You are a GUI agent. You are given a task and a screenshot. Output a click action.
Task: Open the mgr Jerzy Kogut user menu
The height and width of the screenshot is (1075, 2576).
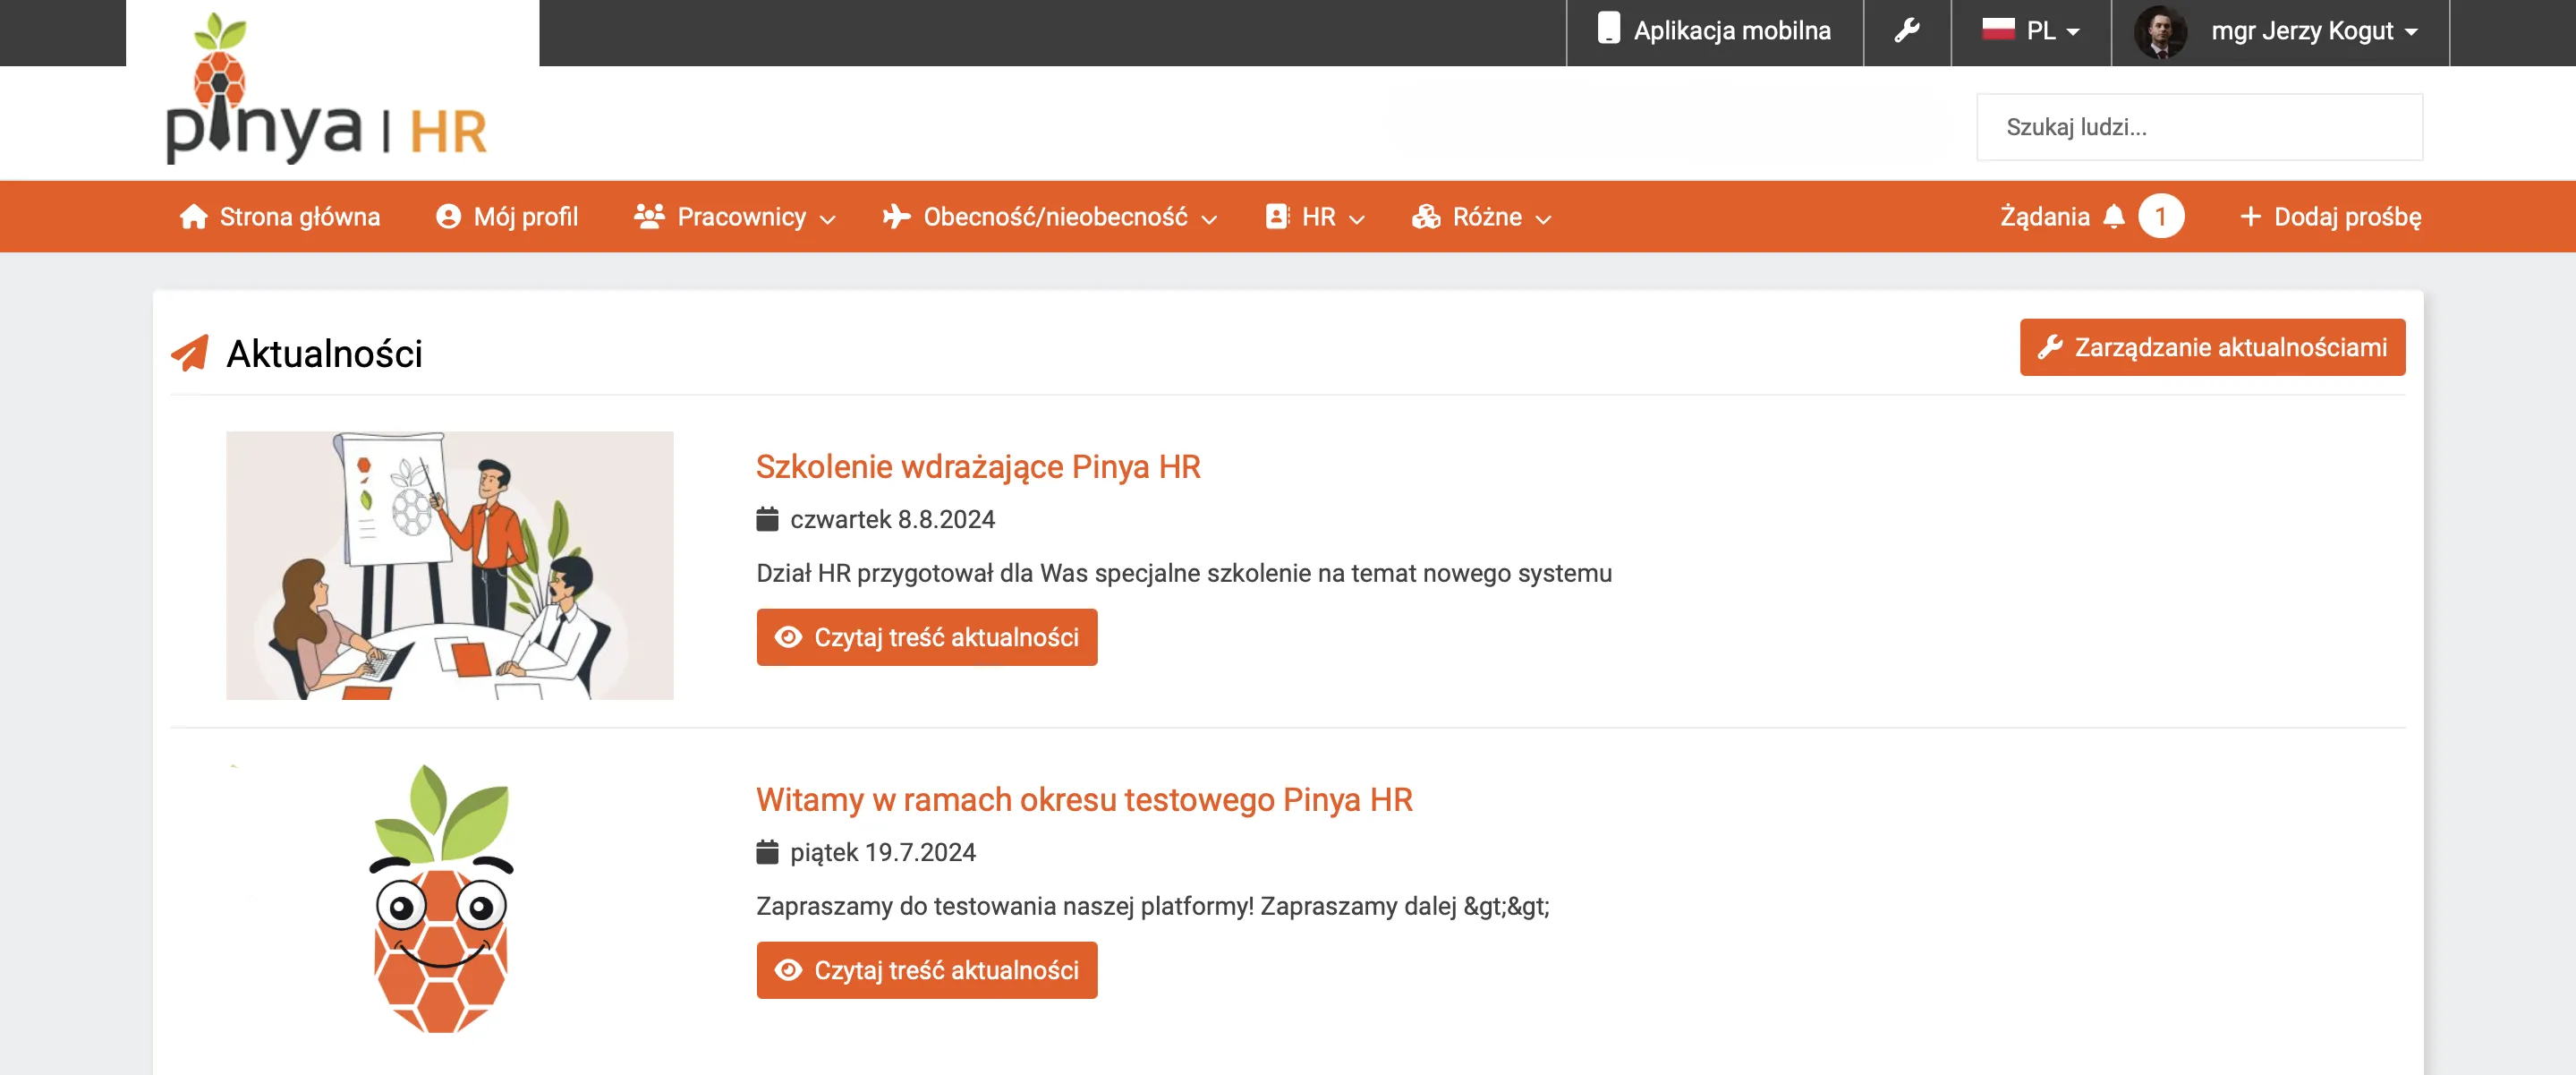point(2279,31)
